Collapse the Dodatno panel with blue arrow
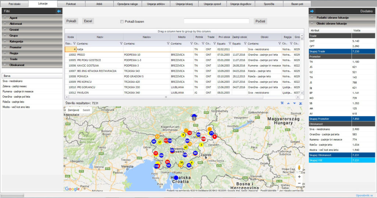Image resolution: width=377 pixels, height=198 pixels. pos(312,11)
